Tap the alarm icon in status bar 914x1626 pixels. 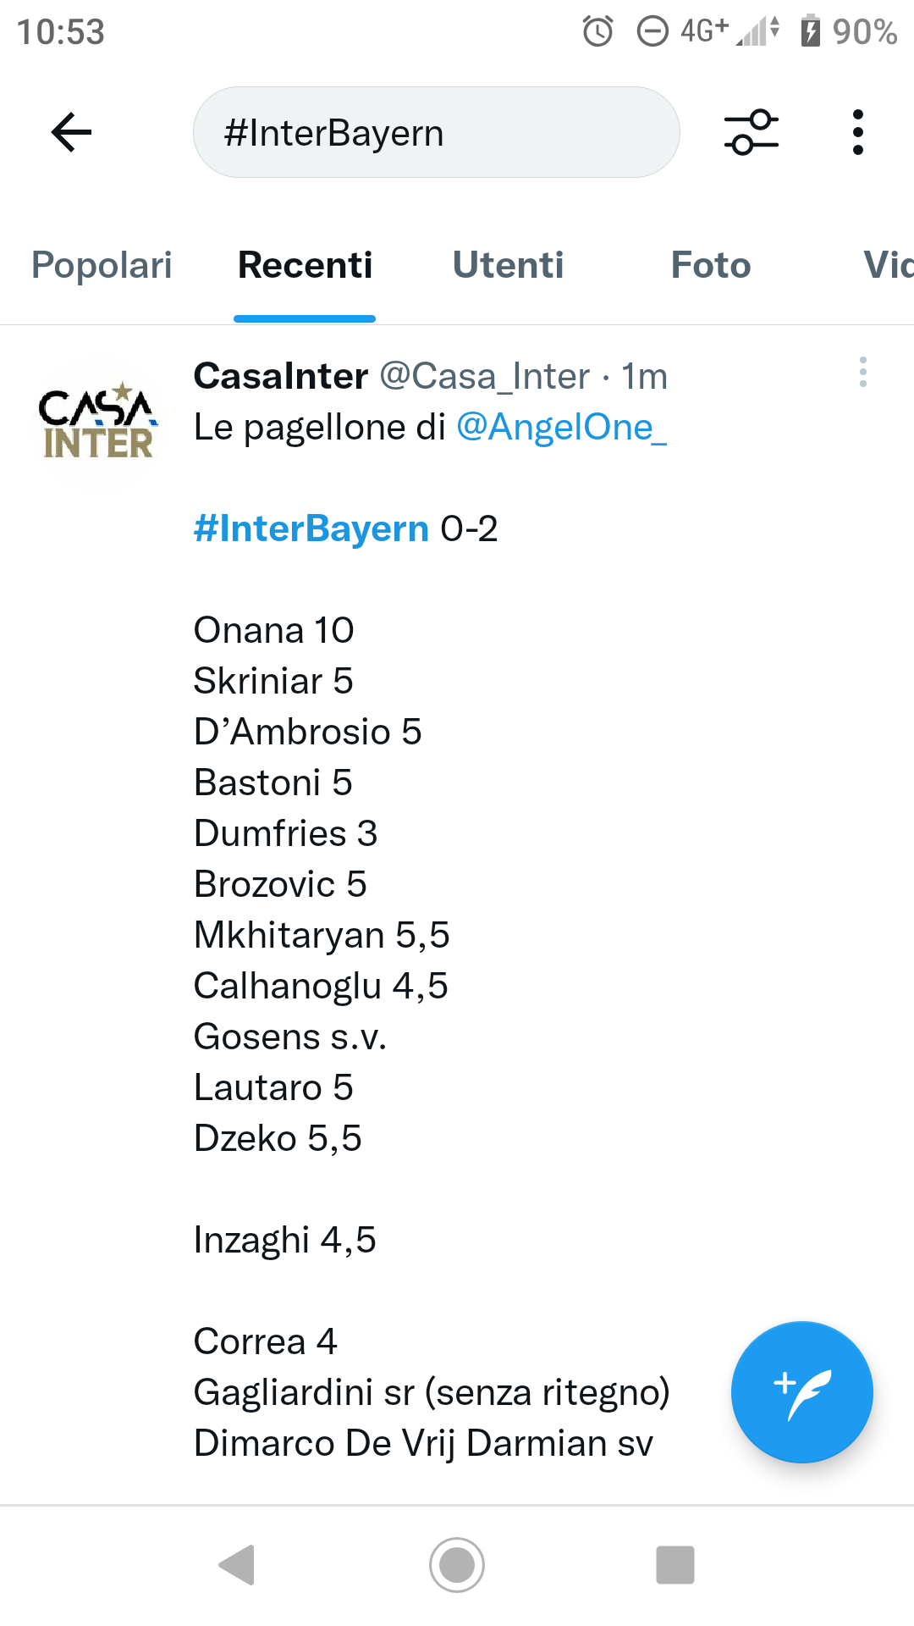coord(597,32)
